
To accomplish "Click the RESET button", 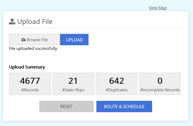I will tap(66, 106).
